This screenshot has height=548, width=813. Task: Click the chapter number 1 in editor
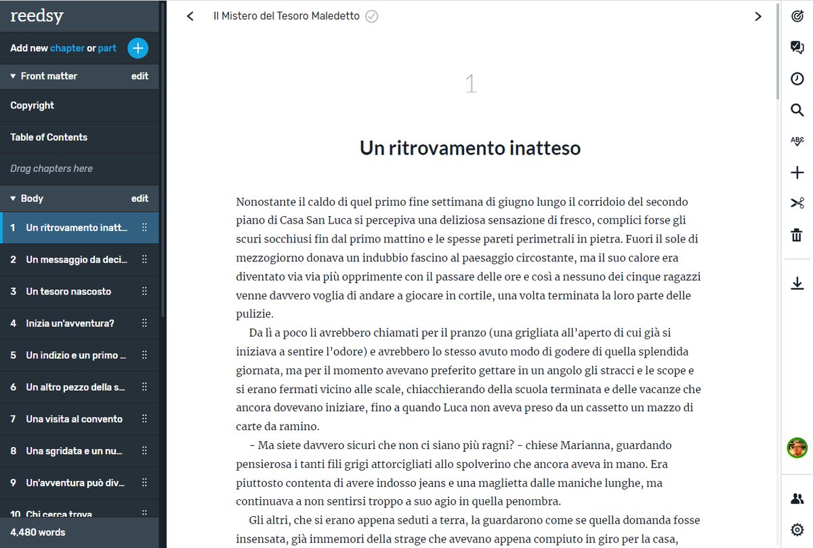tap(471, 85)
